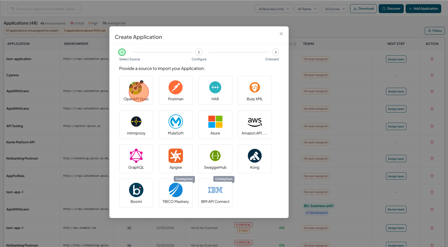Pick the Kong source tile
448x247 pixels.
[x=255, y=159]
